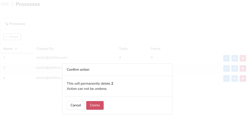This screenshot has height=119, width=250.
Task: Click the gears icon beside Processes panel title
Action: [7, 24]
